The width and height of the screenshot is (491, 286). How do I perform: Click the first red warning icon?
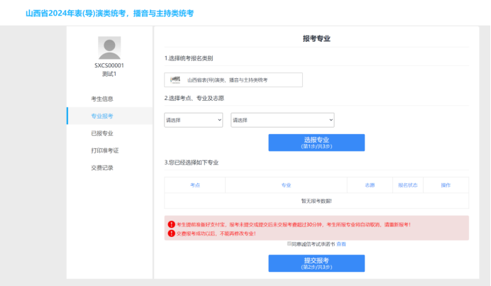(171, 224)
